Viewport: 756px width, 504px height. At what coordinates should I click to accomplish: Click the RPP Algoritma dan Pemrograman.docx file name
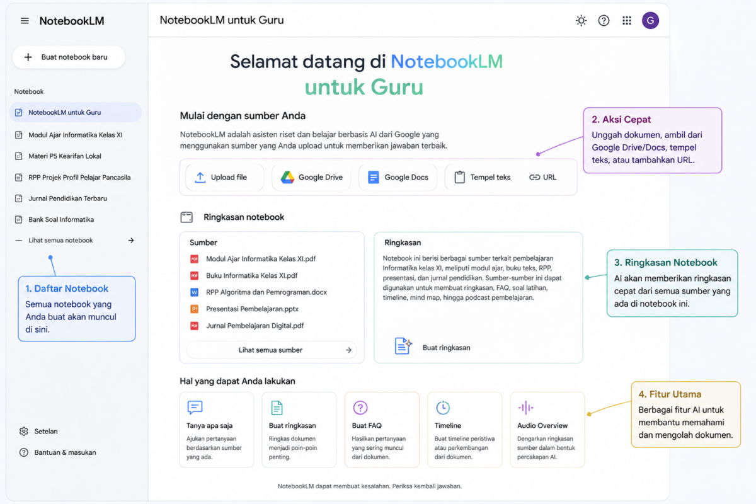pos(266,292)
